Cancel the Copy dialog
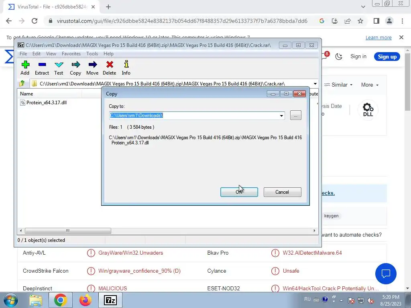The height and width of the screenshot is (308, 411). (x=282, y=192)
